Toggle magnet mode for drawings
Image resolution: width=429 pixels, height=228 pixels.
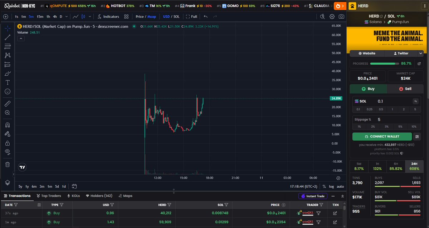click(8, 125)
